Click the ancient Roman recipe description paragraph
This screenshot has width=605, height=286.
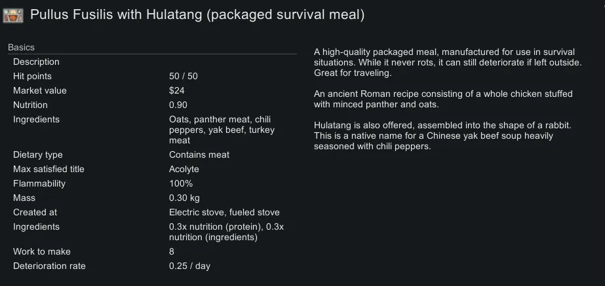tap(443, 99)
